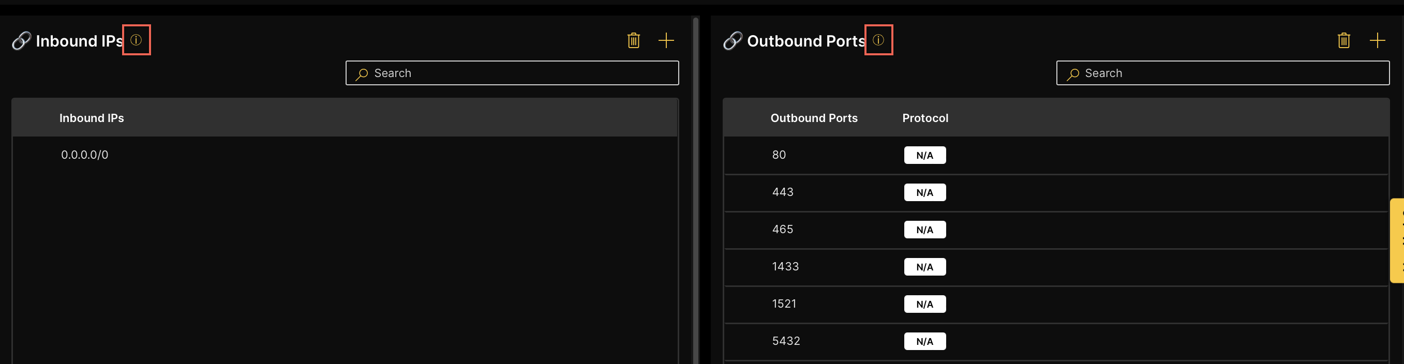Open the yellow side tab at right edge
This screenshot has width=1404, height=364.
pos(1397,240)
